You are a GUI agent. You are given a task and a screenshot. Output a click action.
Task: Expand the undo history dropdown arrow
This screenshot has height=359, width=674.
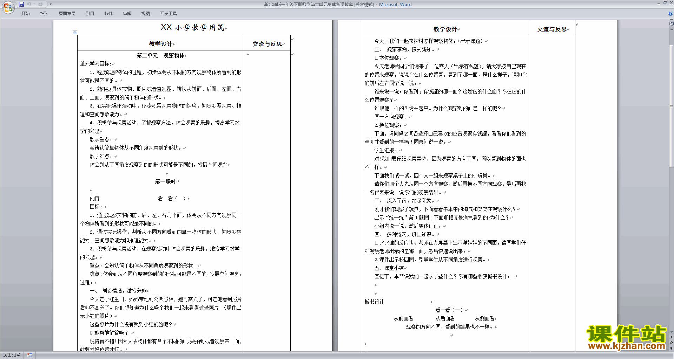point(34,4)
